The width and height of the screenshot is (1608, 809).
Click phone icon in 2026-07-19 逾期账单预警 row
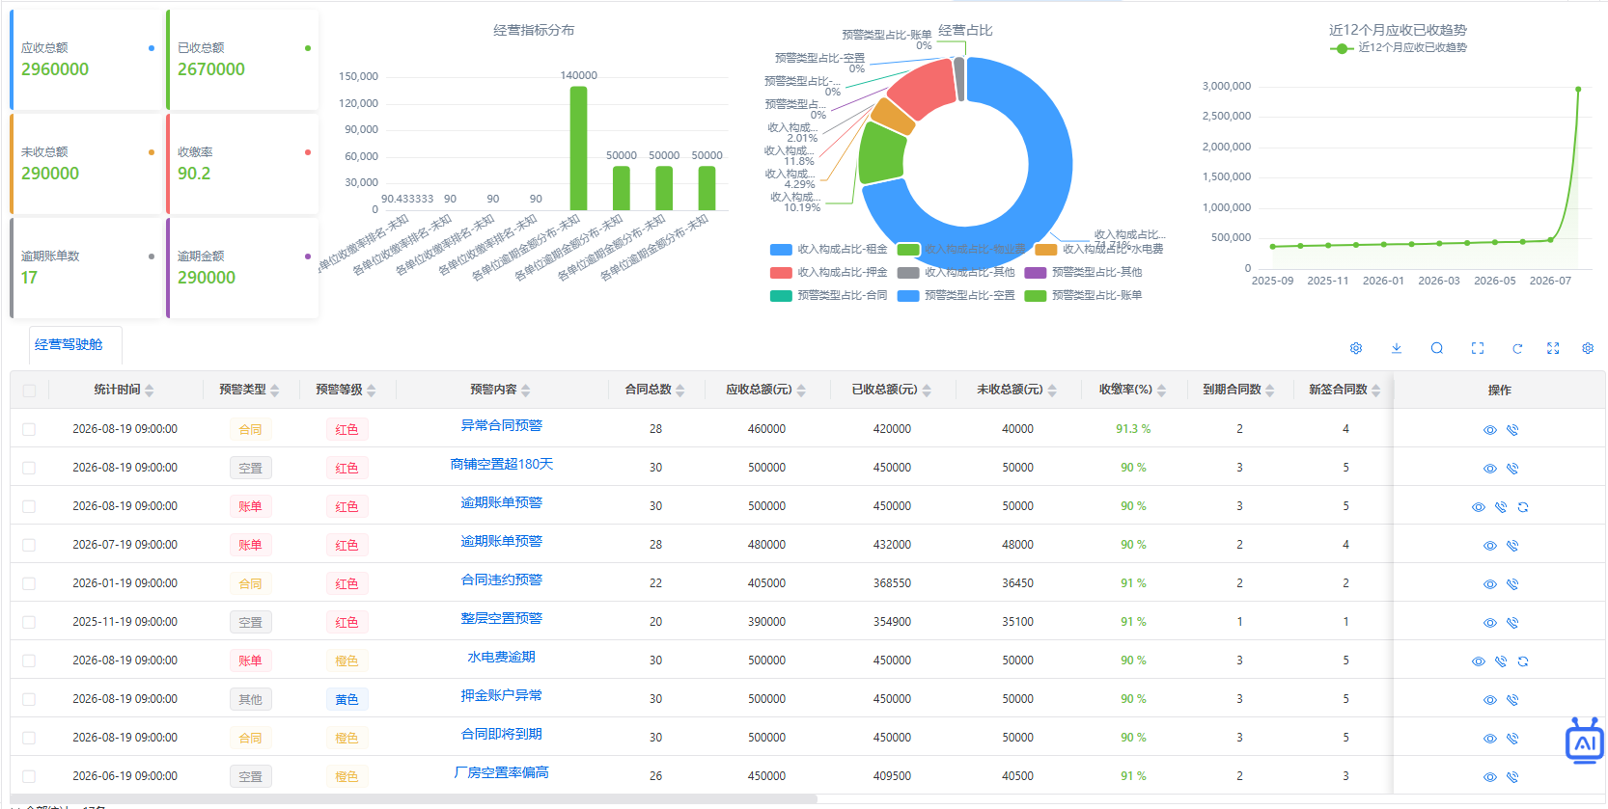tap(1512, 546)
